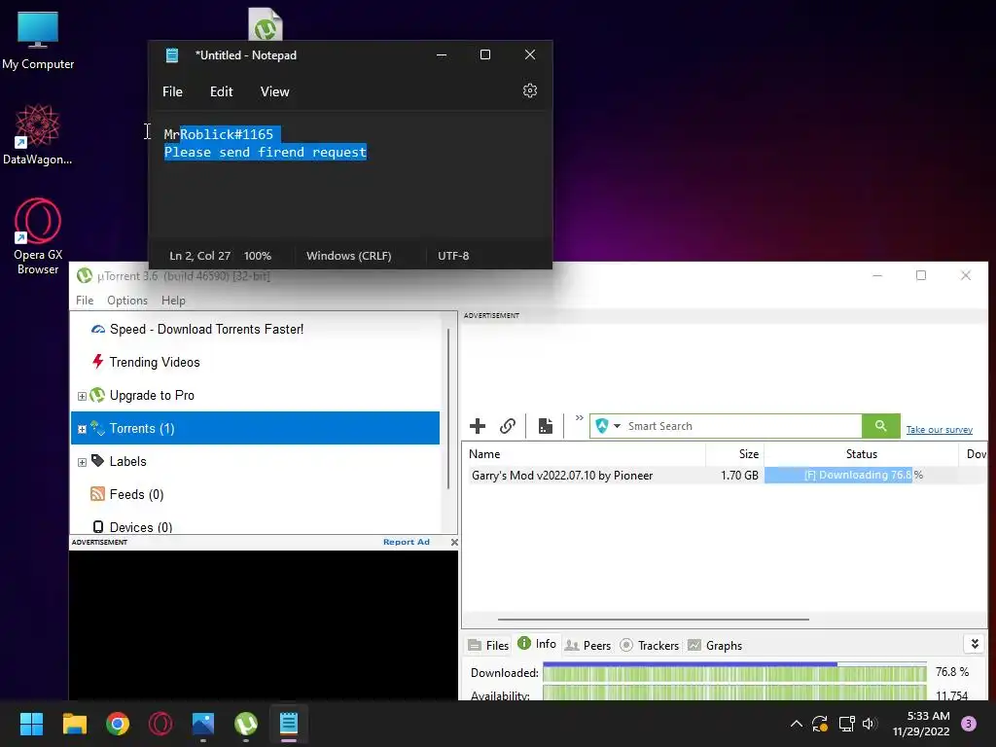Open the Photos app from the taskbar

click(203, 724)
